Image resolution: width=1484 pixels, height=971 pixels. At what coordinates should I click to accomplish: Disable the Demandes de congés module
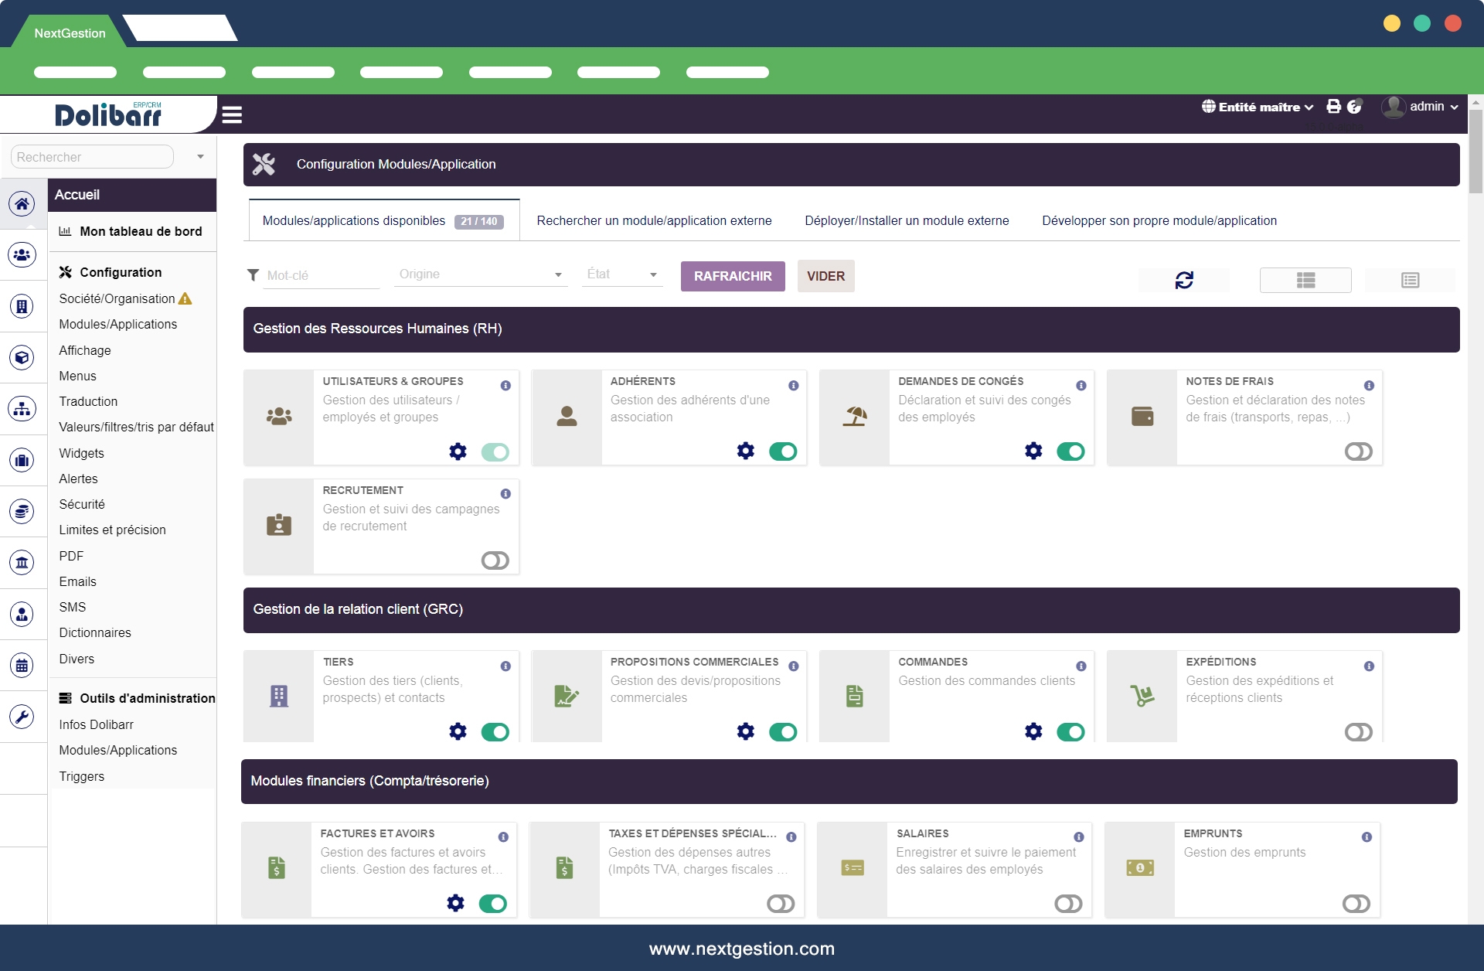1070,451
